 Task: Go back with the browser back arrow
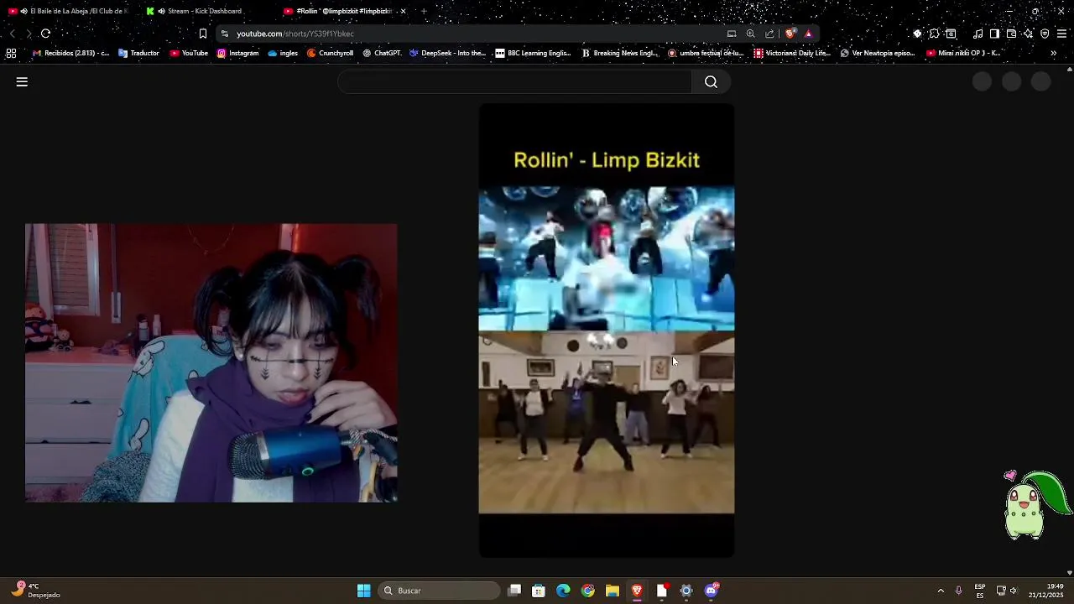12,34
